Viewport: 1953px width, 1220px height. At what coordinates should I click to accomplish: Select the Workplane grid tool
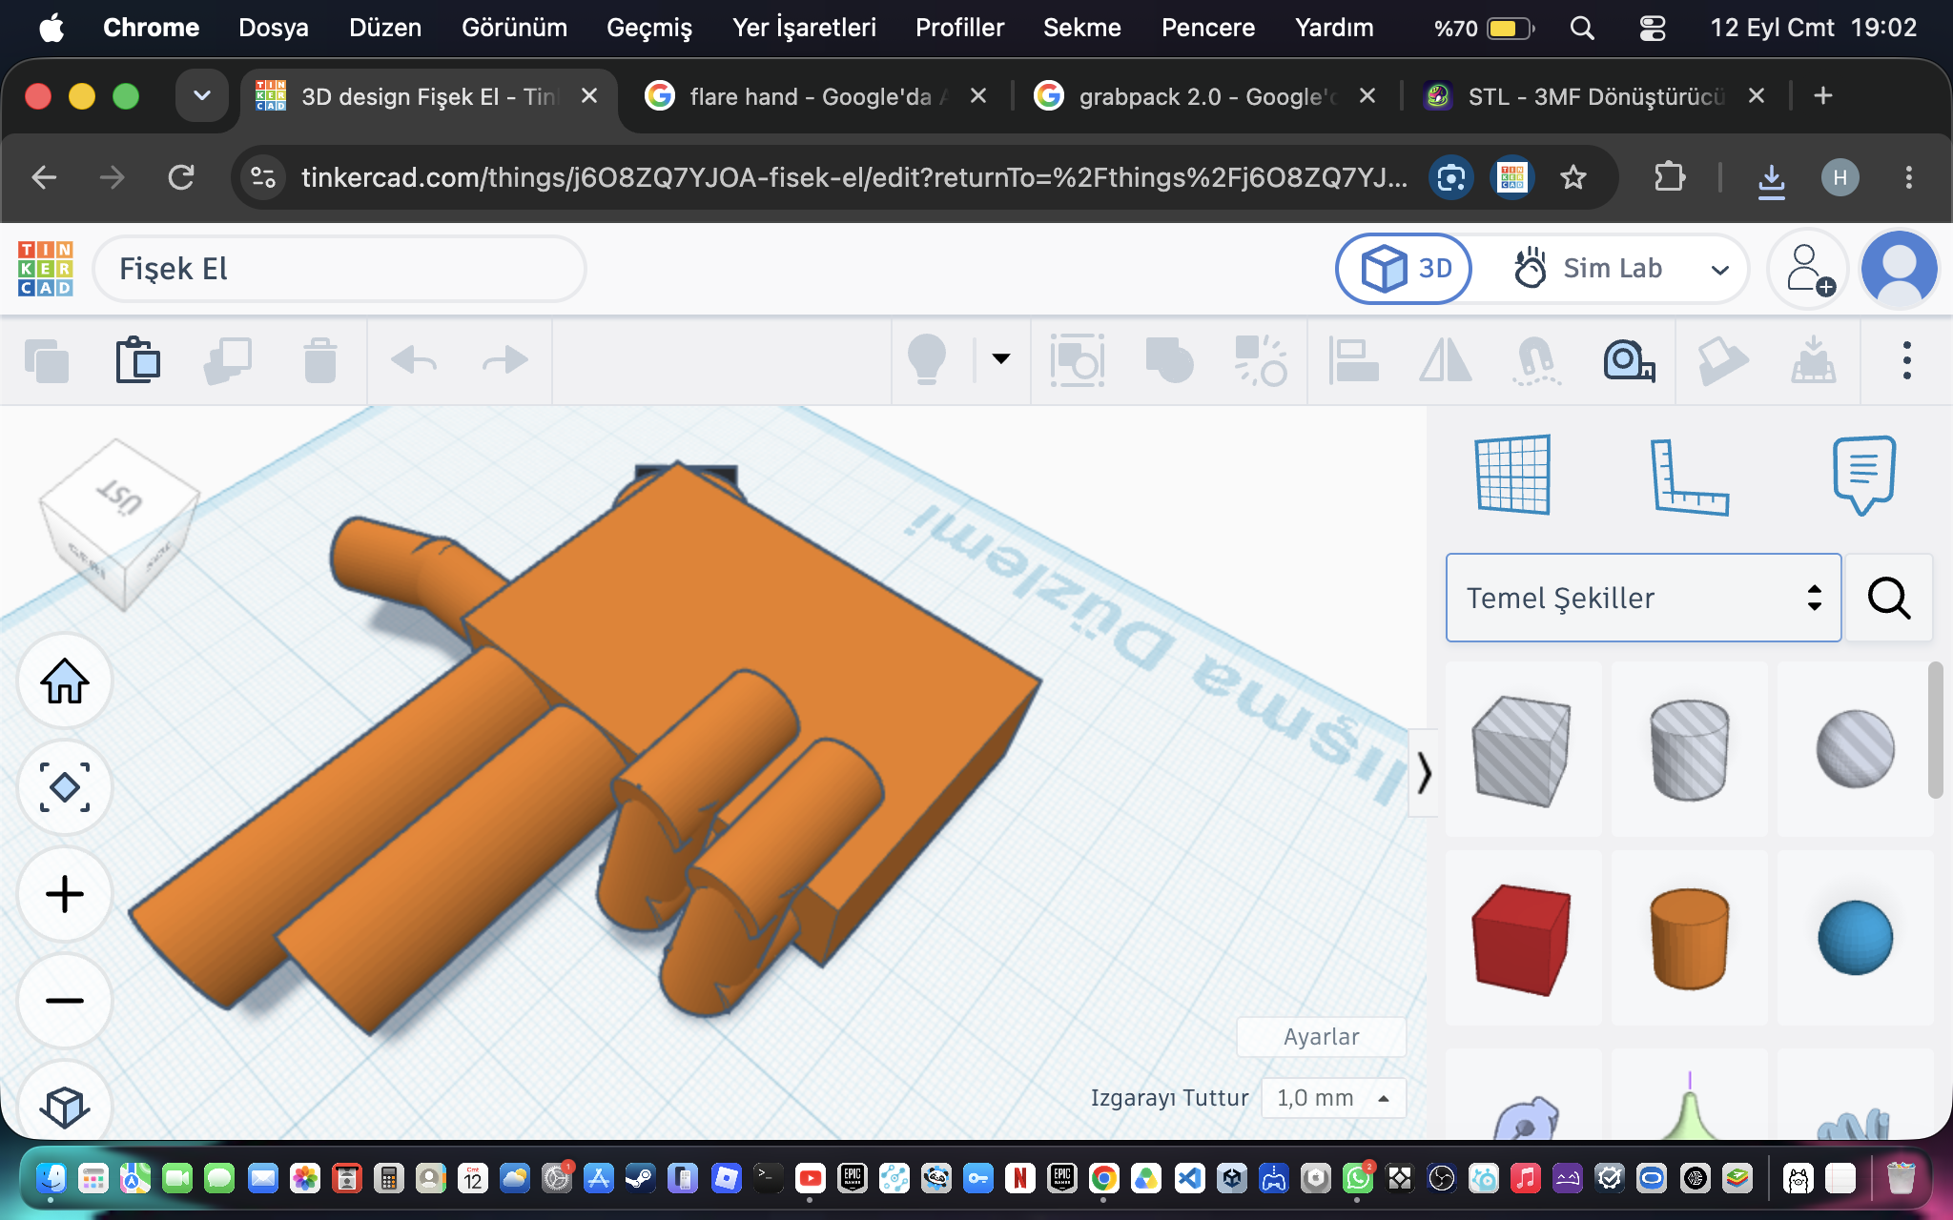[1512, 475]
